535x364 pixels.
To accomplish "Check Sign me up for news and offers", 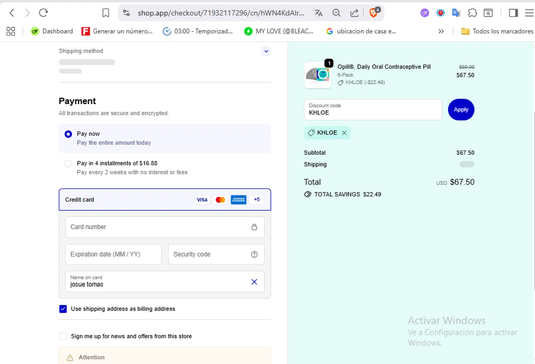I will tap(63, 336).
